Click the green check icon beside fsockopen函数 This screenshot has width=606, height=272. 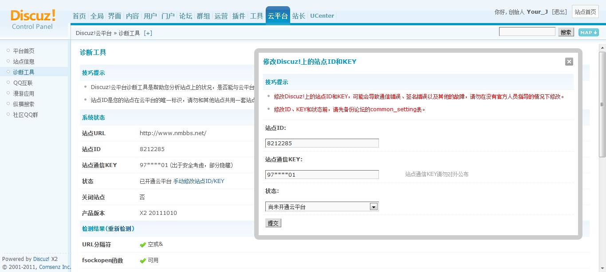pyautogui.click(x=143, y=261)
